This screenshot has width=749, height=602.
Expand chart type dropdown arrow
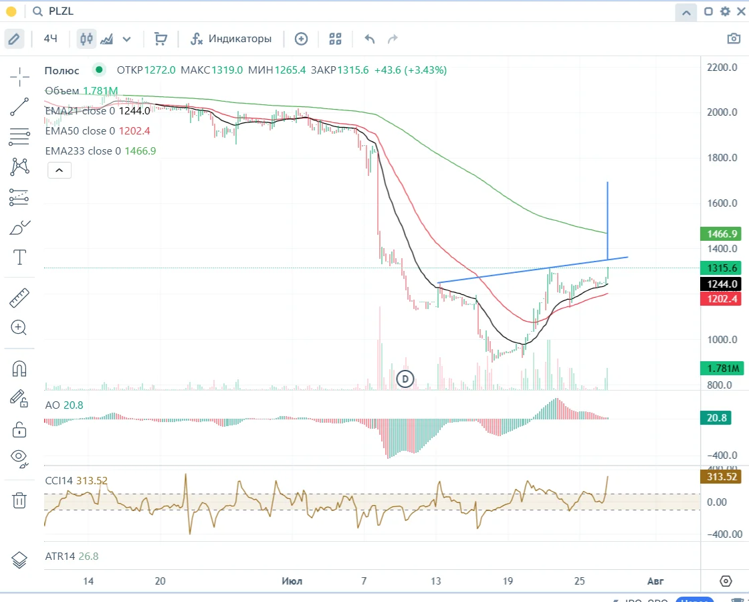126,39
